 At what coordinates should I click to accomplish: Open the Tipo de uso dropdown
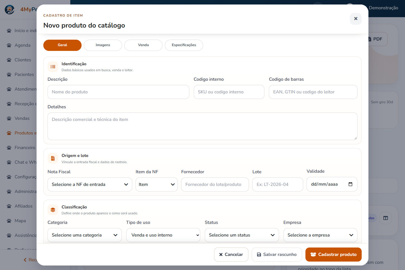(x=163, y=235)
